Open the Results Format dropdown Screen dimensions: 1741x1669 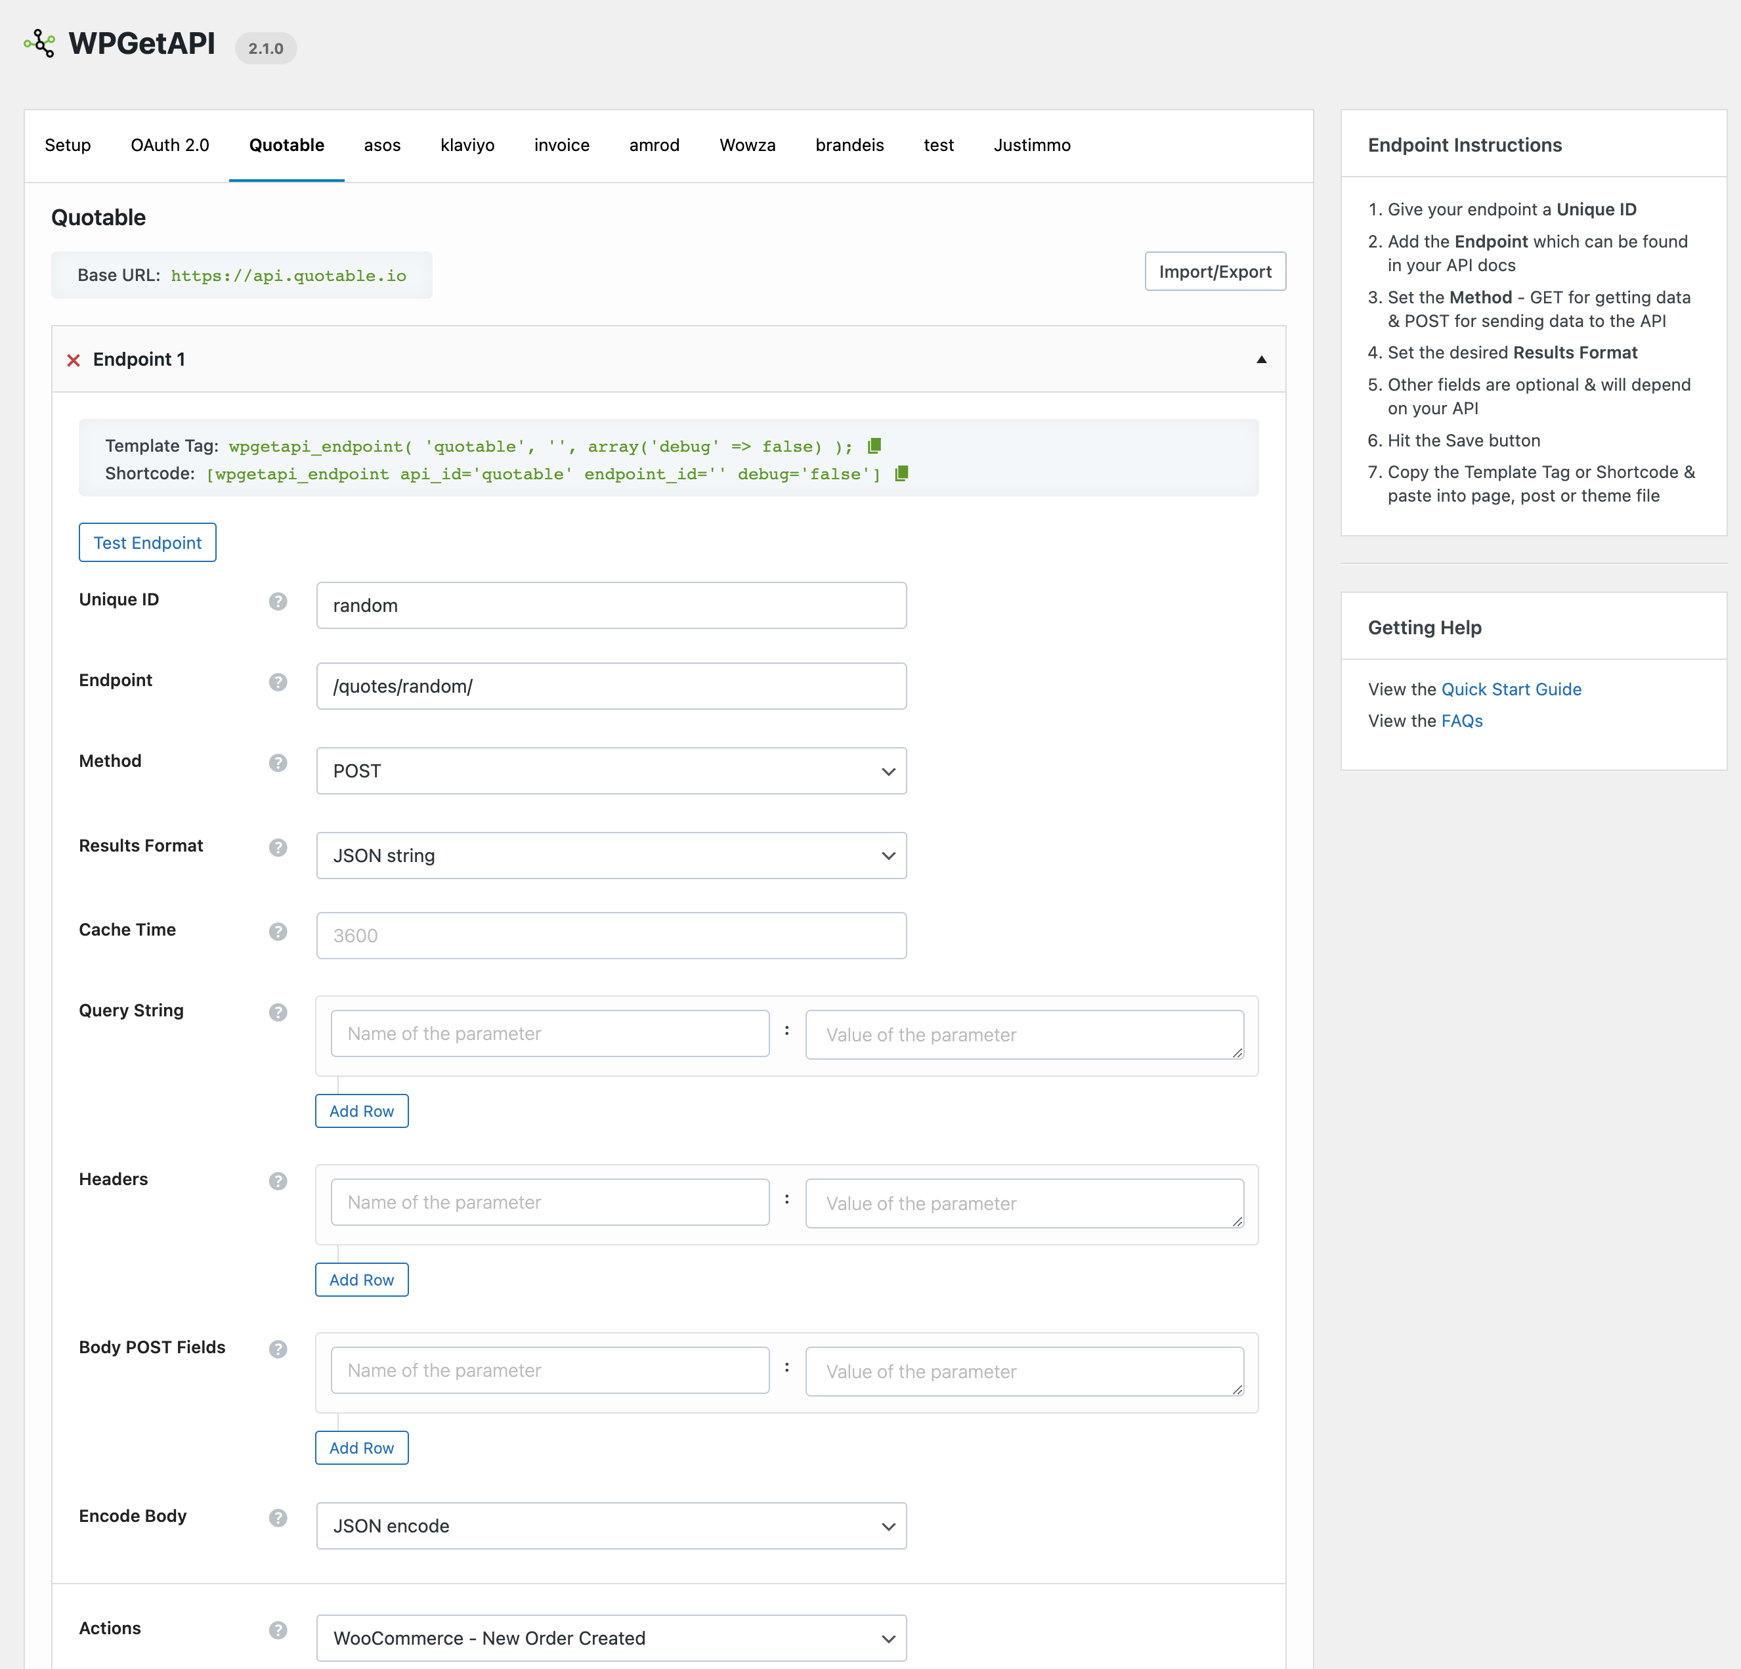coord(611,856)
